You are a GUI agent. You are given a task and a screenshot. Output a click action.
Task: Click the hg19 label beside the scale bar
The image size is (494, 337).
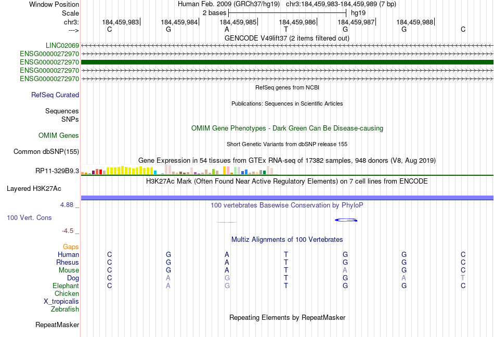coord(358,13)
